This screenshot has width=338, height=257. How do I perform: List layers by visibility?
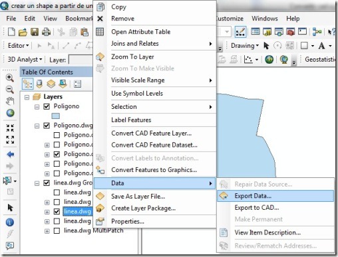pos(51,84)
